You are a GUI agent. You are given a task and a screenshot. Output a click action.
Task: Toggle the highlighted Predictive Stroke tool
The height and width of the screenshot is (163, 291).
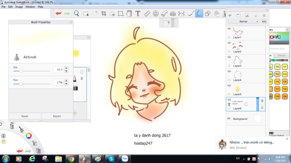(x=199, y=14)
